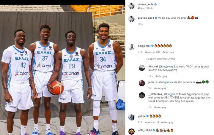Expand replies with Προβολή απαντήσεων (19)
The height and width of the screenshot is (135, 214).
point(160,59)
